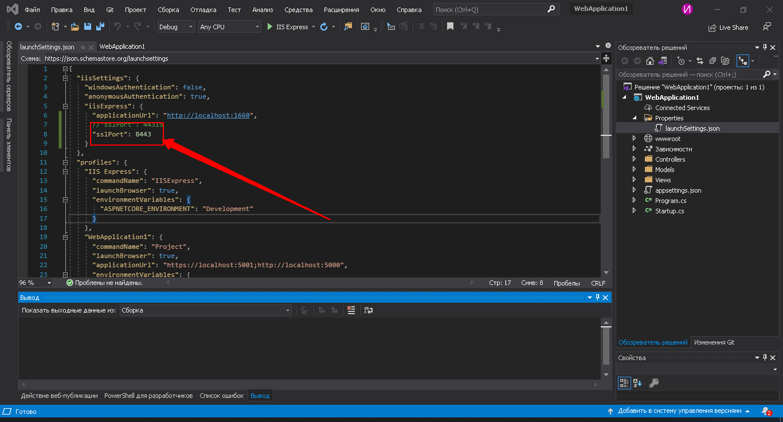
Task: Click the settings gear above the editor
Action: coord(607,46)
